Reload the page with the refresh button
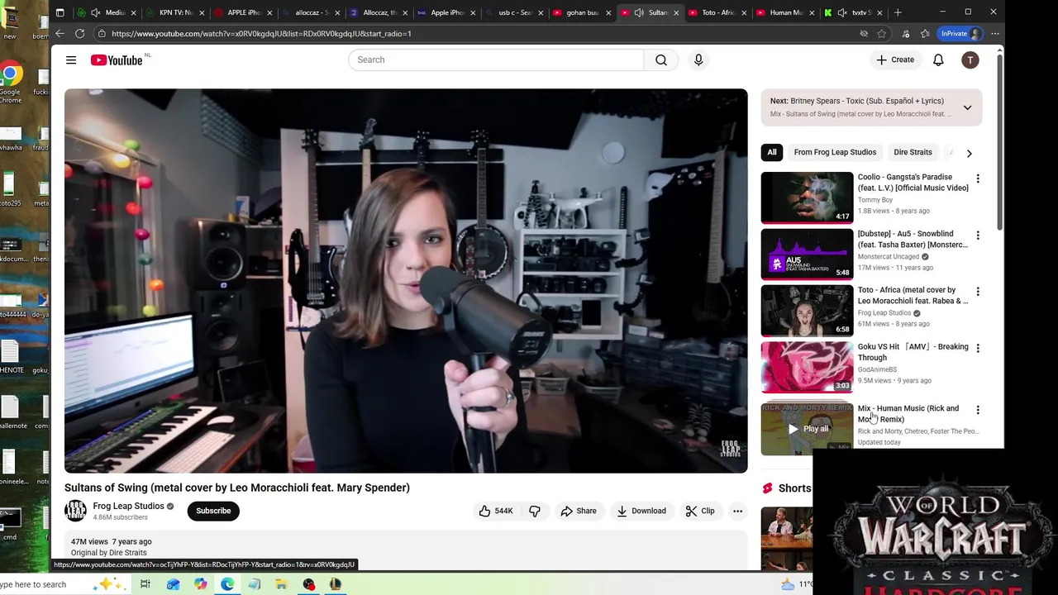1058x595 pixels. 80,33
